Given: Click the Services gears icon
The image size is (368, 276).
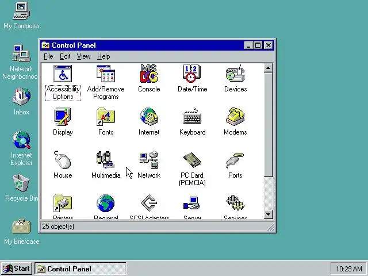Looking at the screenshot, I should pyautogui.click(x=235, y=203).
